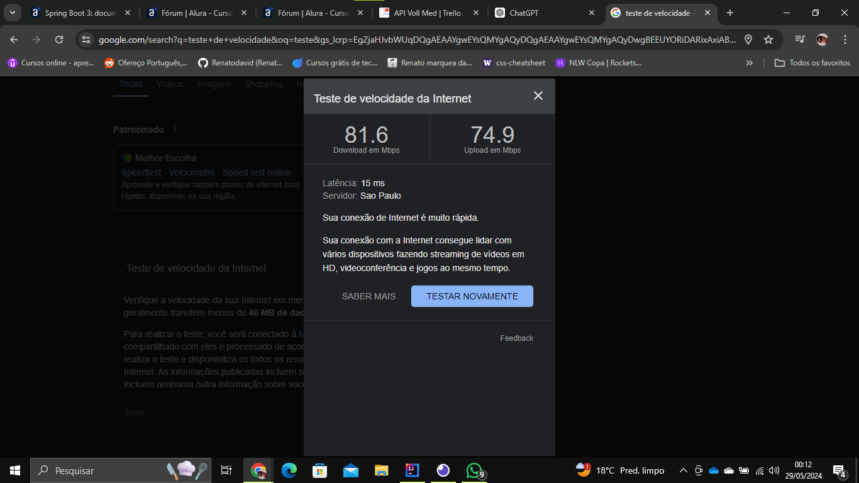Screen dimensions: 859x483
Task: Open the Feedback link in dialog
Action: 516,338
